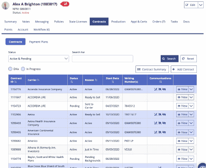Expand the View dropdown arrow for contract 1154776
This screenshot has width=206, height=168.
191,89
